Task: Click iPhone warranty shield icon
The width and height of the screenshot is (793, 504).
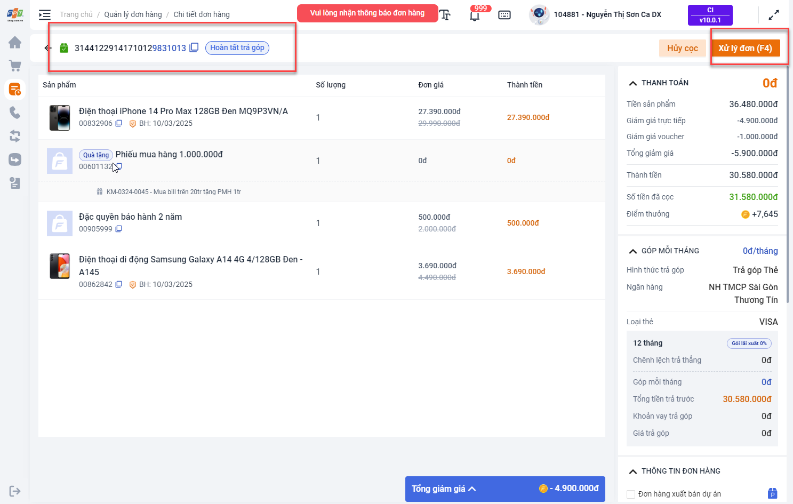Action: [133, 124]
